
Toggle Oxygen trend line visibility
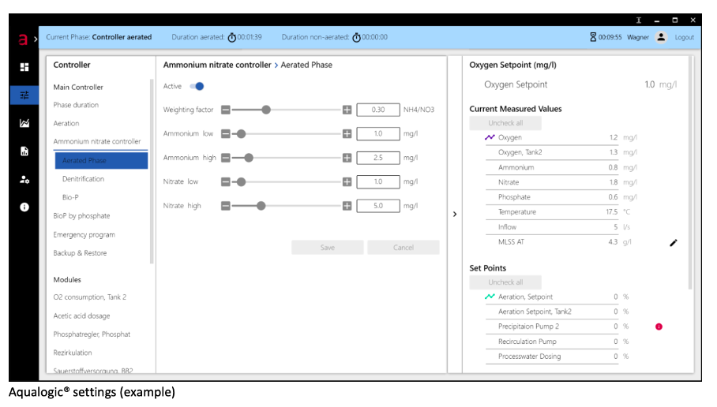tap(490, 137)
